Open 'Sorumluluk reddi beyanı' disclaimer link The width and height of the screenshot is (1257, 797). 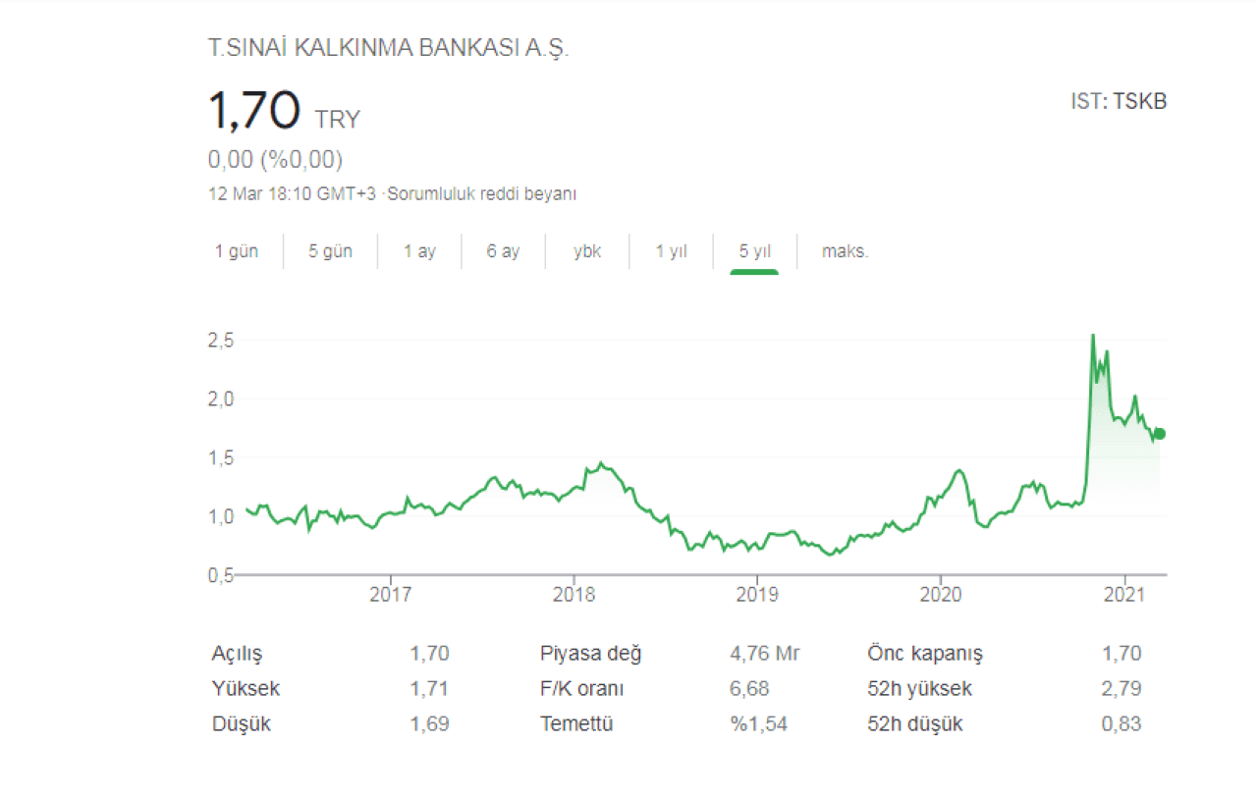[x=482, y=194]
